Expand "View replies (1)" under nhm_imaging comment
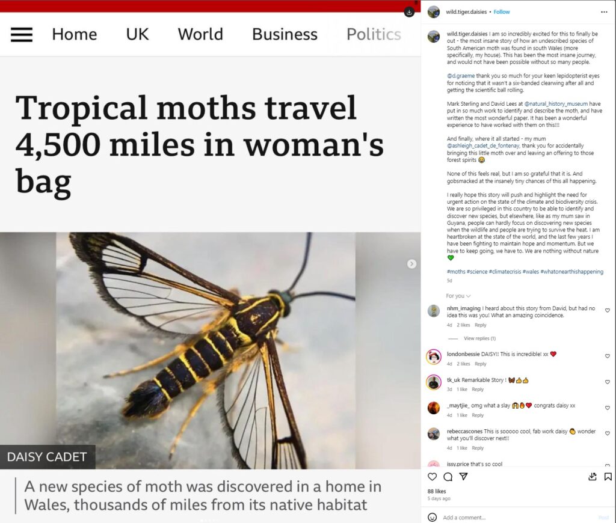 [x=479, y=338]
